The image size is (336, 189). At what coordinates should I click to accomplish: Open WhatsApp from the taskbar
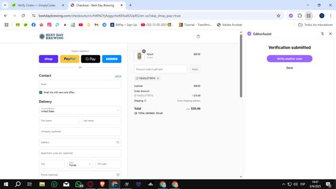[x=78, y=184]
